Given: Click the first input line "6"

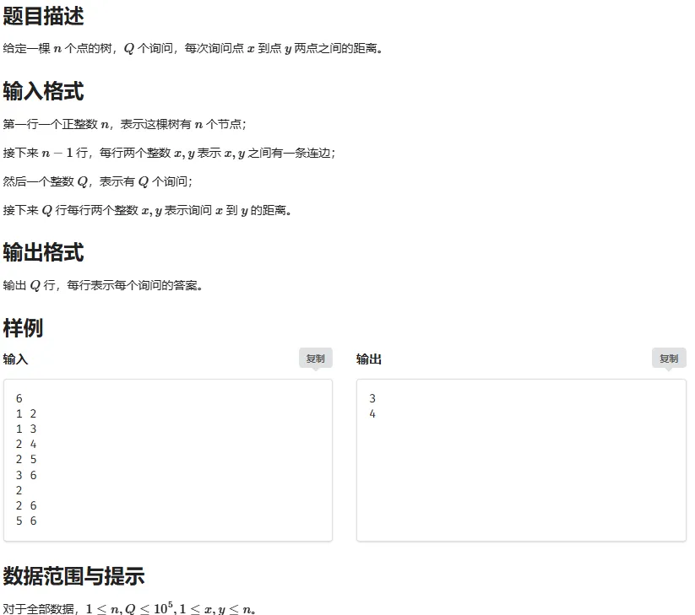Looking at the screenshot, I should coord(19,398).
